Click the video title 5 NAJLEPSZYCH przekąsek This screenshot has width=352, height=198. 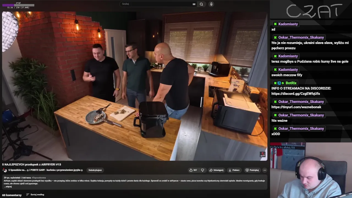click(x=32, y=164)
